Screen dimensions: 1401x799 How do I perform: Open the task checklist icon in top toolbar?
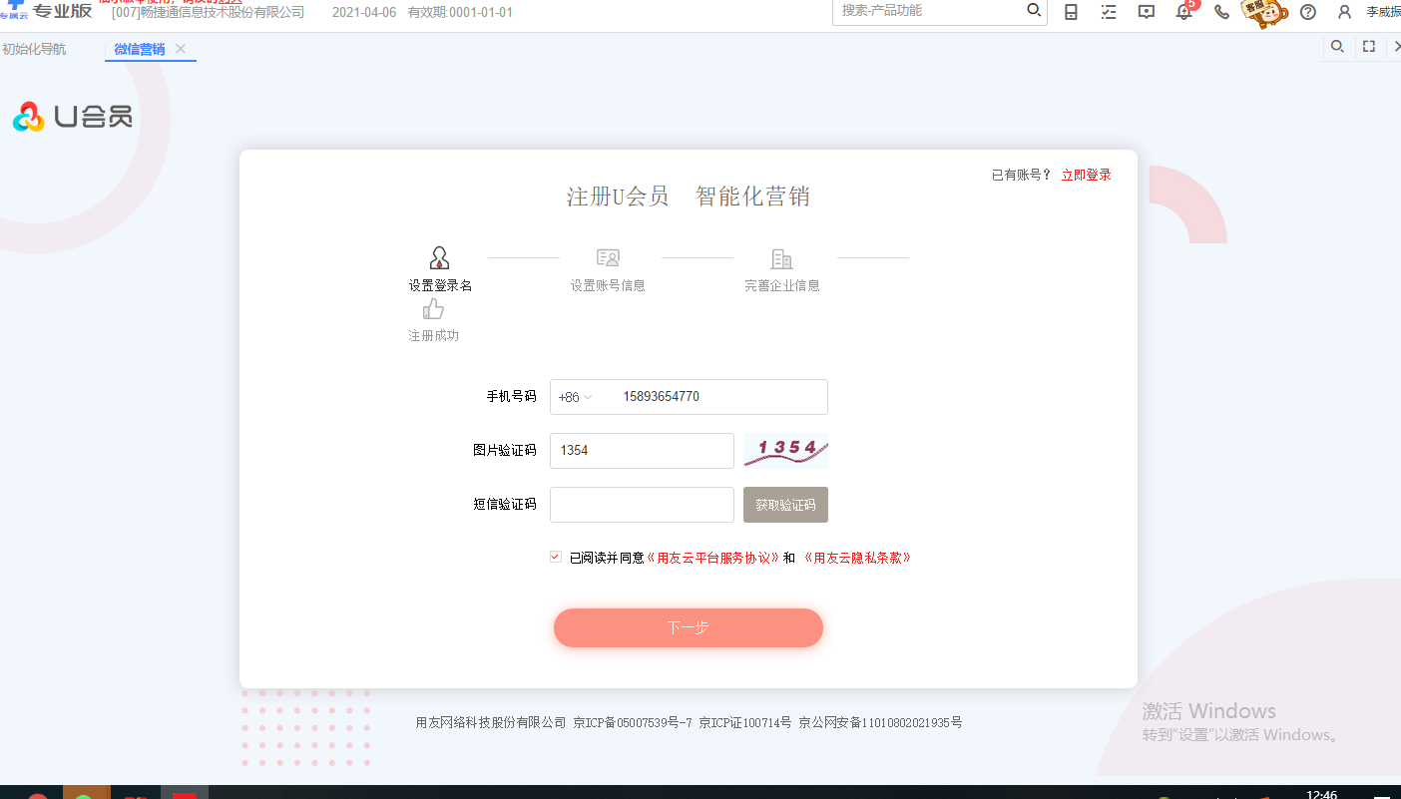(1109, 12)
